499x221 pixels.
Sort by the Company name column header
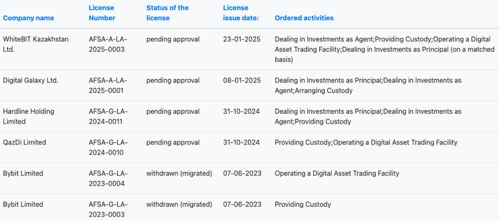[x=28, y=18]
